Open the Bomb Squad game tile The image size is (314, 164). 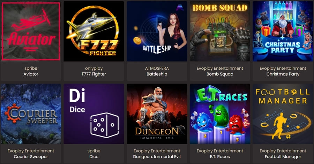click(220, 31)
